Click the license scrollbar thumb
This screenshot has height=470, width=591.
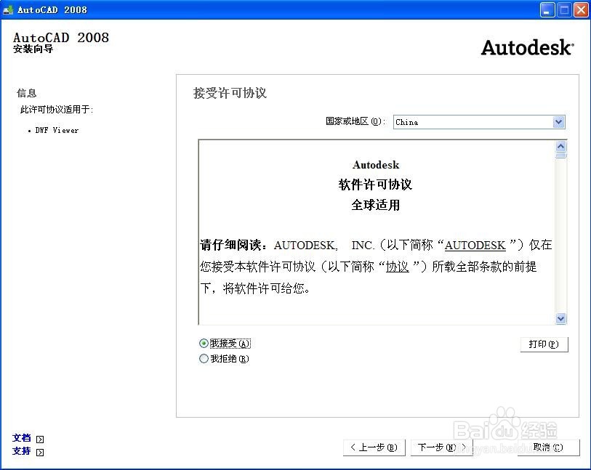(x=561, y=155)
